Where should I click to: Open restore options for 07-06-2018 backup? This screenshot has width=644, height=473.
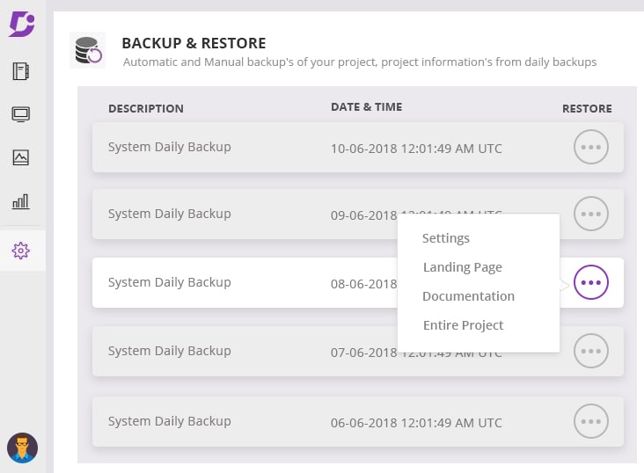tap(591, 351)
